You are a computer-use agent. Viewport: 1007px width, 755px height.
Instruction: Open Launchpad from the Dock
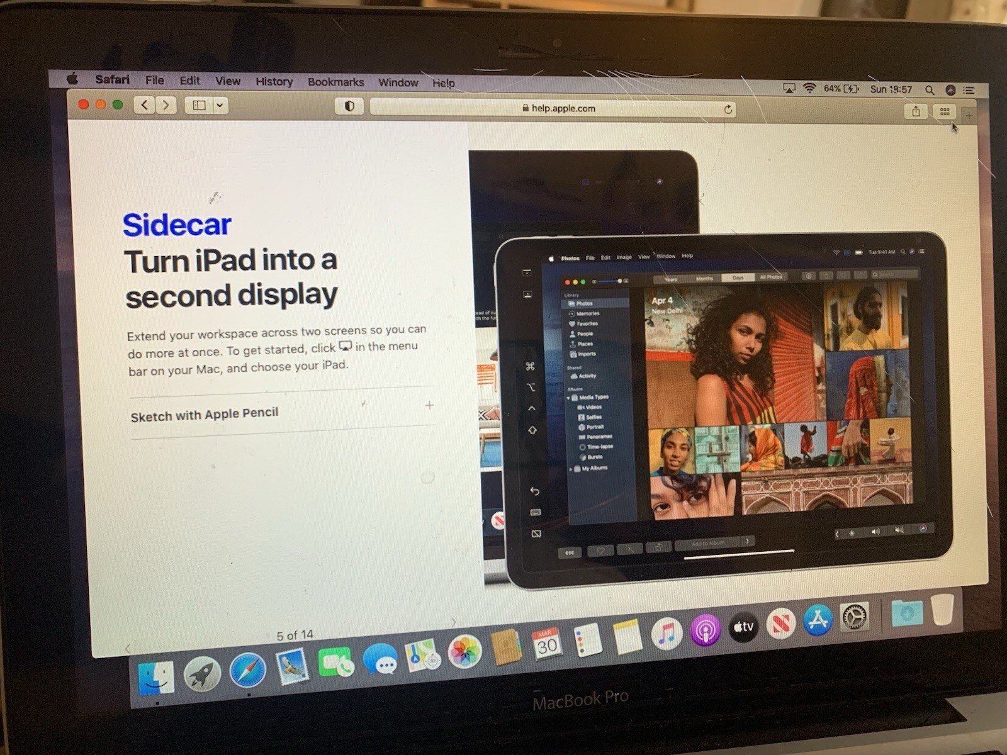(x=202, y=674)
